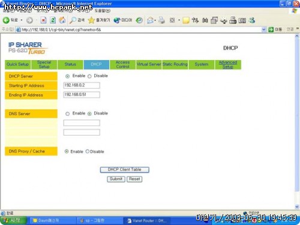This screenshot has width=300, height=225.
Task: Stop page loading with the red X icon
Action: pyautogui.click(x=43, y=20)
